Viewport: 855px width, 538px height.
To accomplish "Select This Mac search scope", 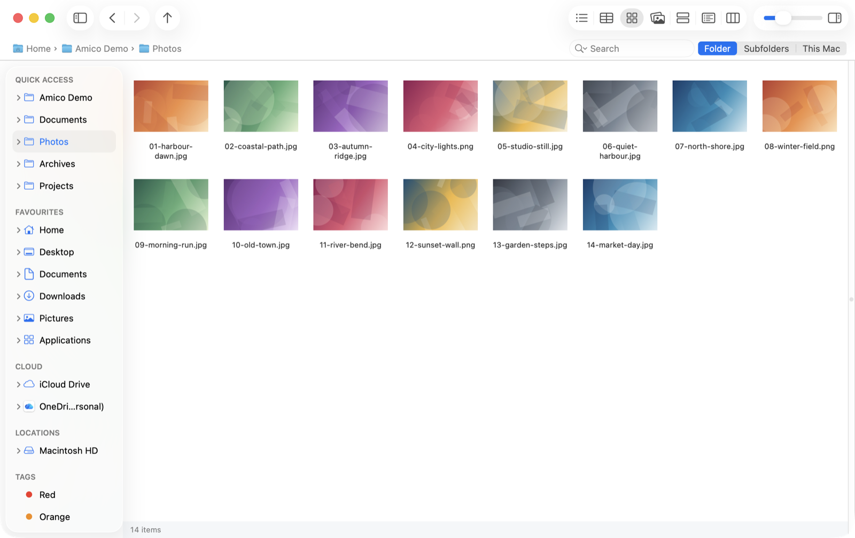I will point(821,49).
